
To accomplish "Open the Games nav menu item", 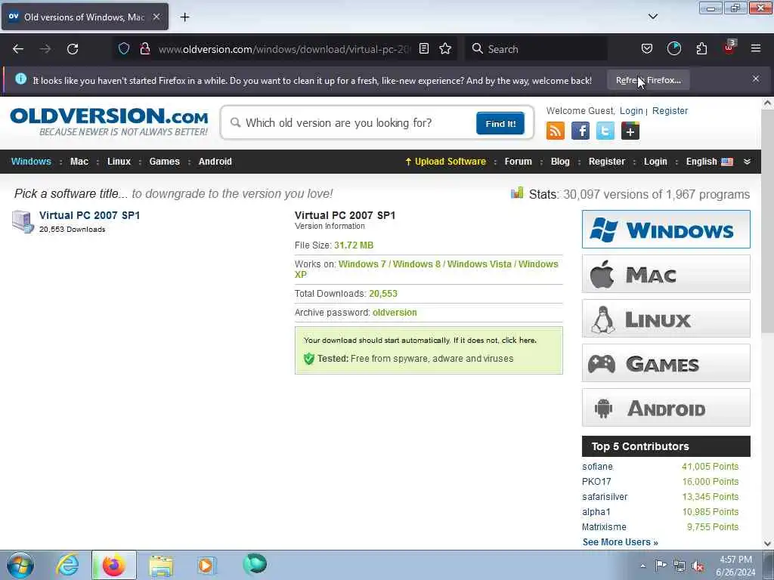I will click(164, 162).
